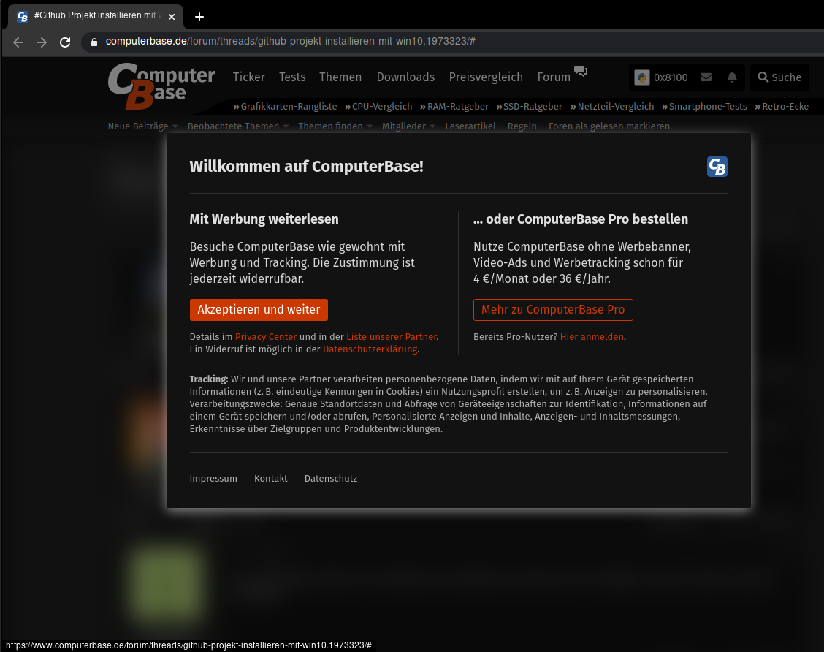
Task: Open the messages envelope icon
Action: 706,77
